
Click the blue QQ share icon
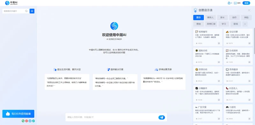pos(30,121)
